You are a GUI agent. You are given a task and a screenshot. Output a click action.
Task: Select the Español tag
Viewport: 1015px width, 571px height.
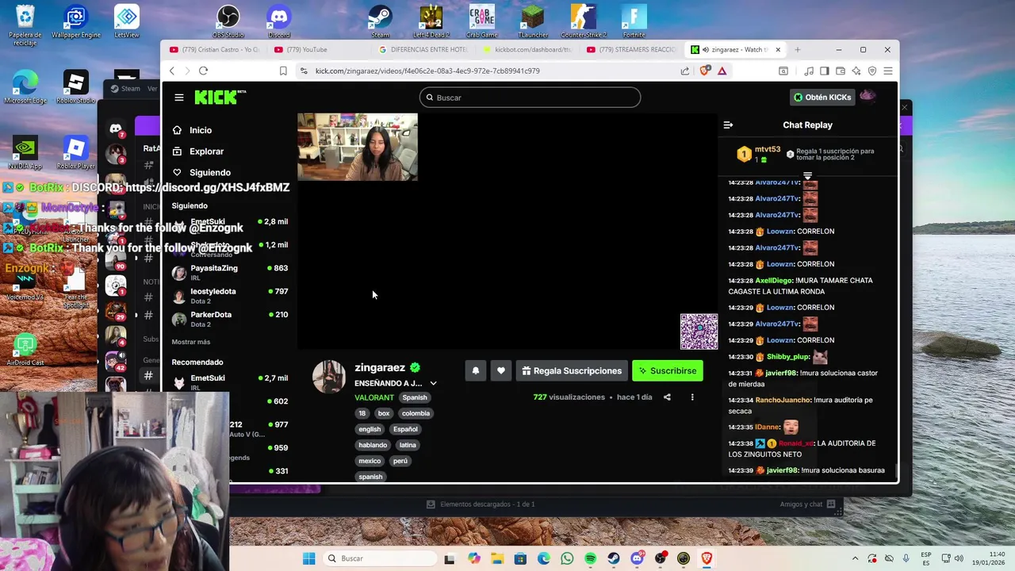click(405, 429)
